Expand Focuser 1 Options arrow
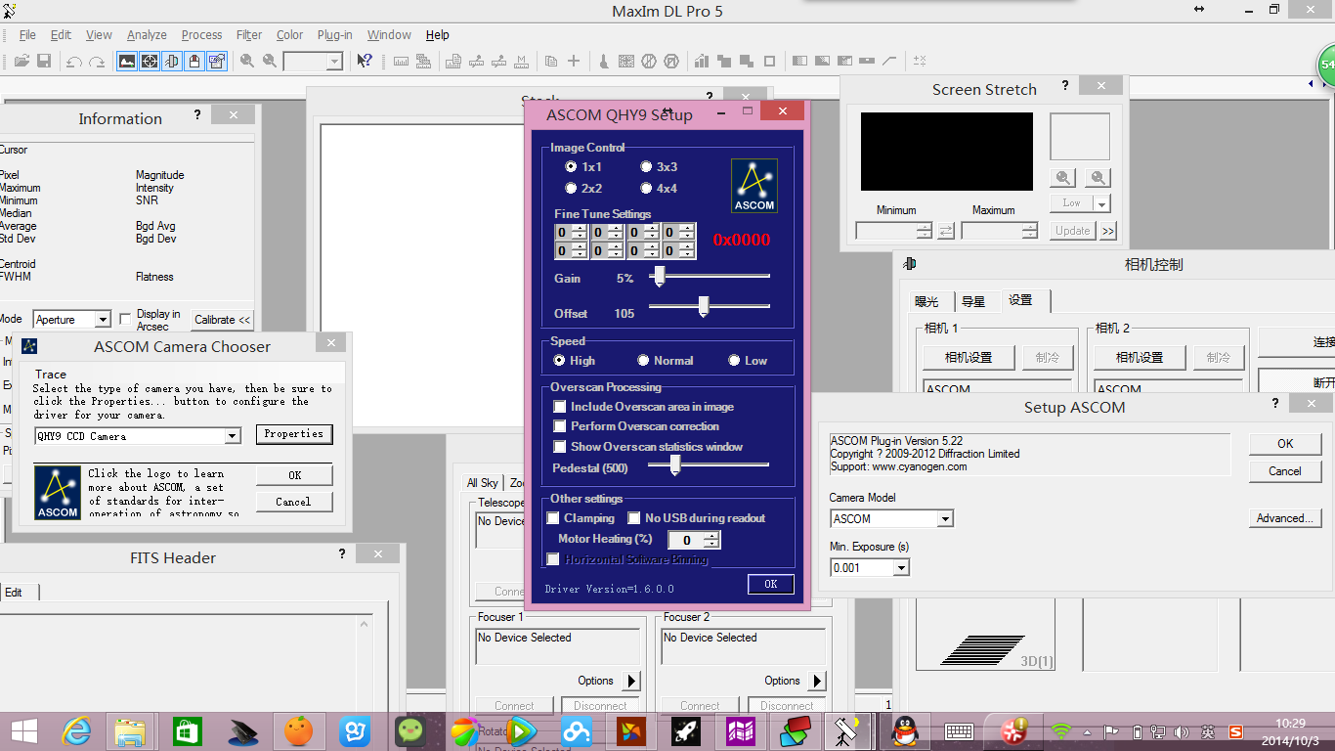1335x751 pixels. pos(631,681)
